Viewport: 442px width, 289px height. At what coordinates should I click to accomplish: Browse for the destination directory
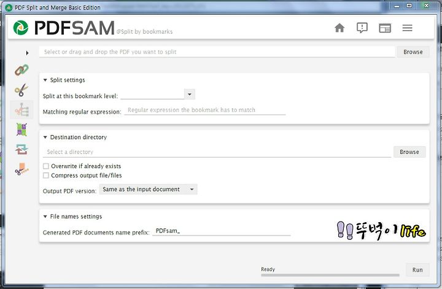click(x=409, y=152)
